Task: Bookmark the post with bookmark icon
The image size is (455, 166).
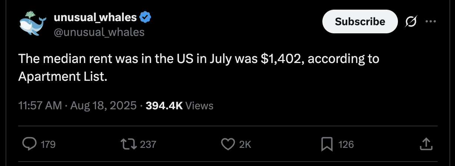Action: click(326, 144)
